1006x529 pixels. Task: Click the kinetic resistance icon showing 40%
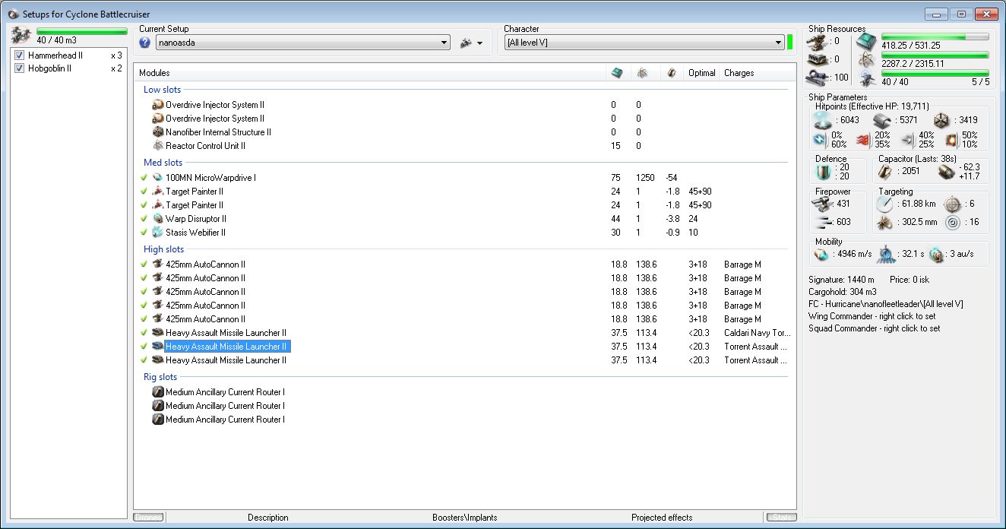[x=906, y=140]
